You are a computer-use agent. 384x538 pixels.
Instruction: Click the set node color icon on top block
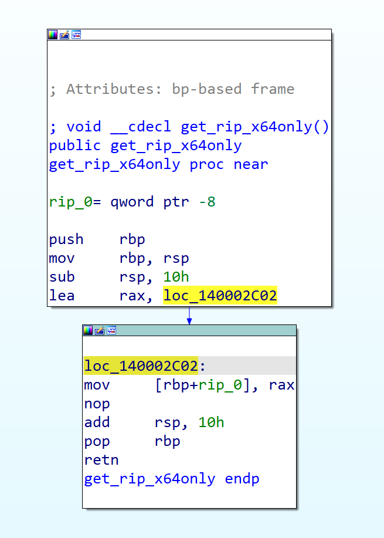coord(53,35)
